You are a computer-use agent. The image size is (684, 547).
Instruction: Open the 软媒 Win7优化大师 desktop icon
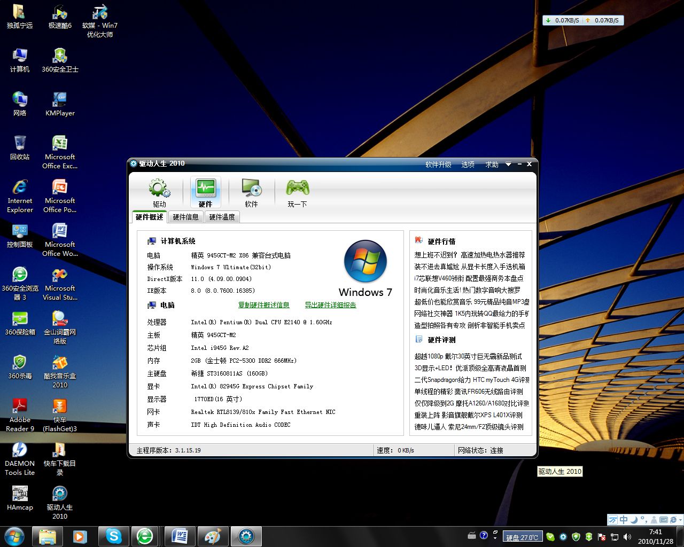[100, 21]
